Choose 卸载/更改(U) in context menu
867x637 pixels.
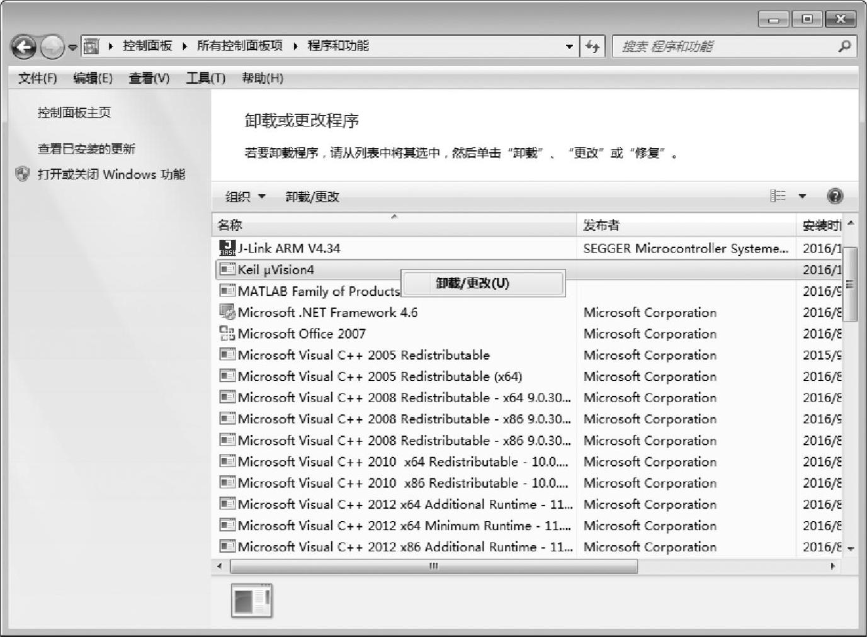pos(483,283)
